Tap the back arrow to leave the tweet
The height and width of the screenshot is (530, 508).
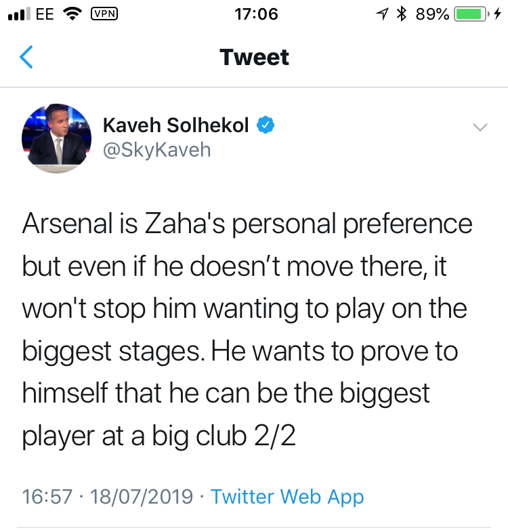[26, 58]
